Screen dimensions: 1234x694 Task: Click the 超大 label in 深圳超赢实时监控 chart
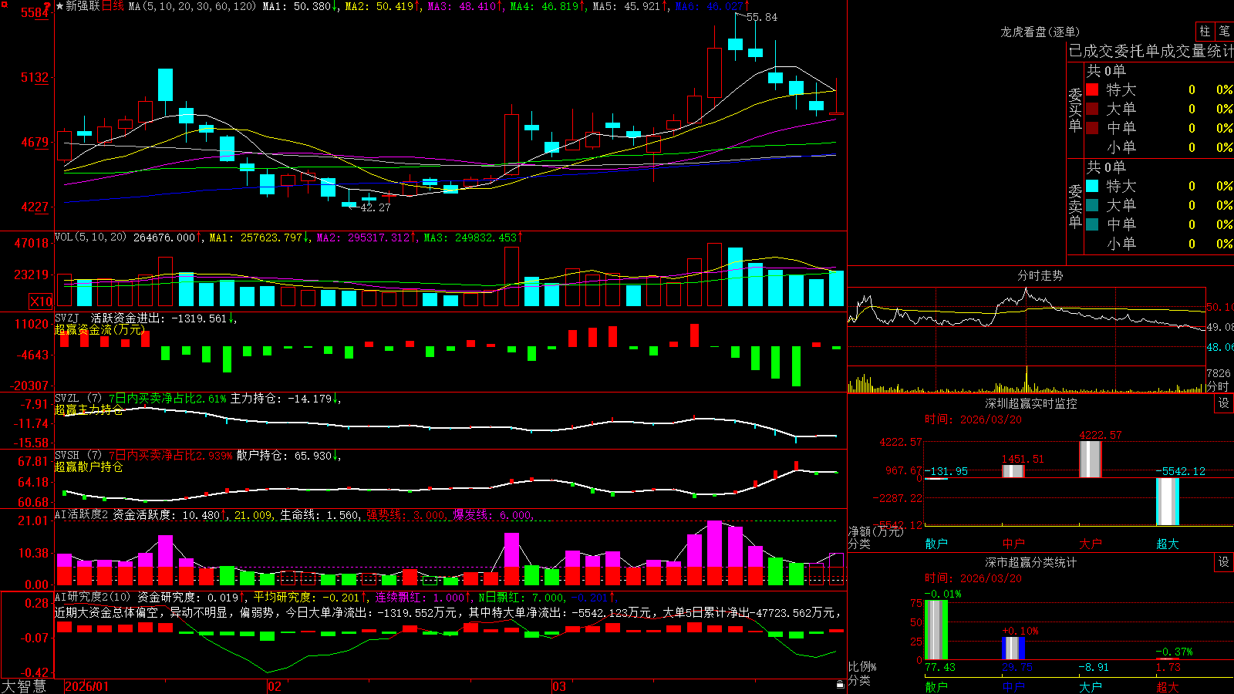1168,544
